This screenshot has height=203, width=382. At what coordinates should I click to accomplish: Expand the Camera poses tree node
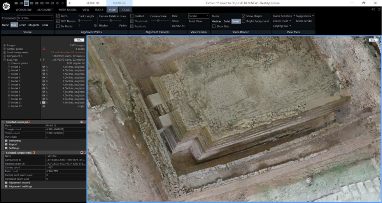9,63
